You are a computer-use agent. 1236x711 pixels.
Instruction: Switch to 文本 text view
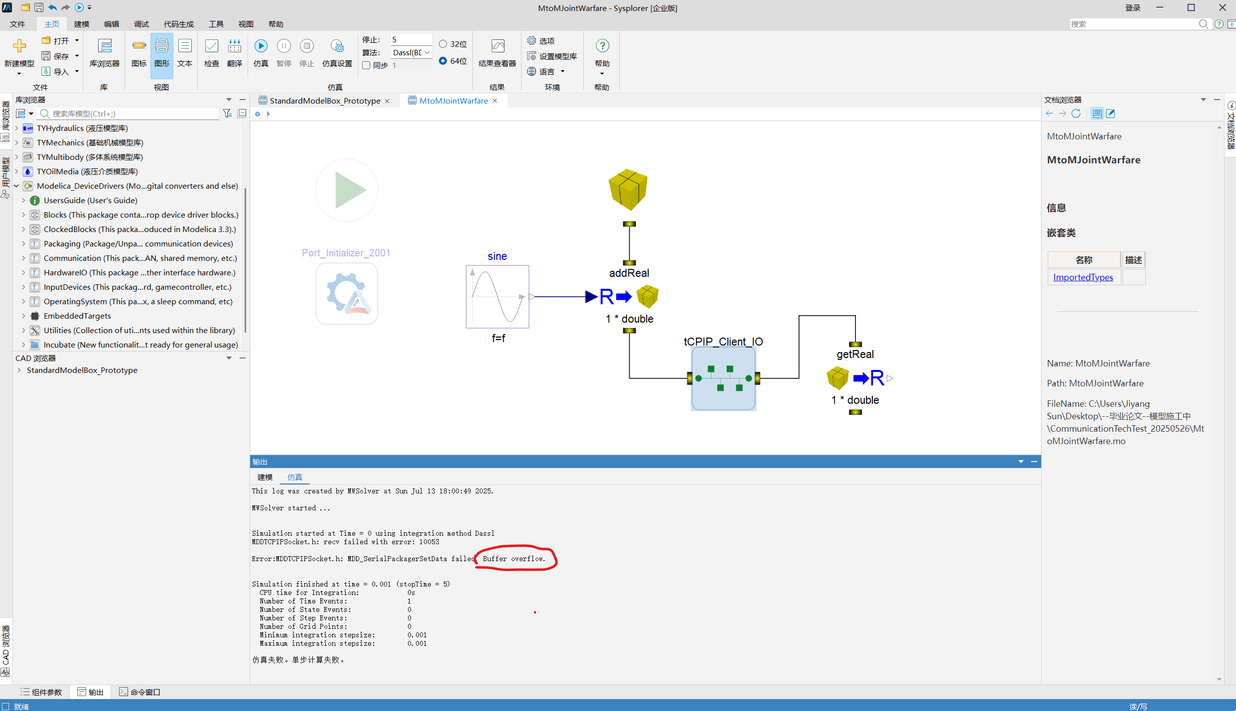click(x=185, y=52)
